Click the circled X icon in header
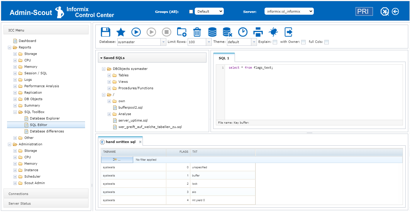 [385, 12]
